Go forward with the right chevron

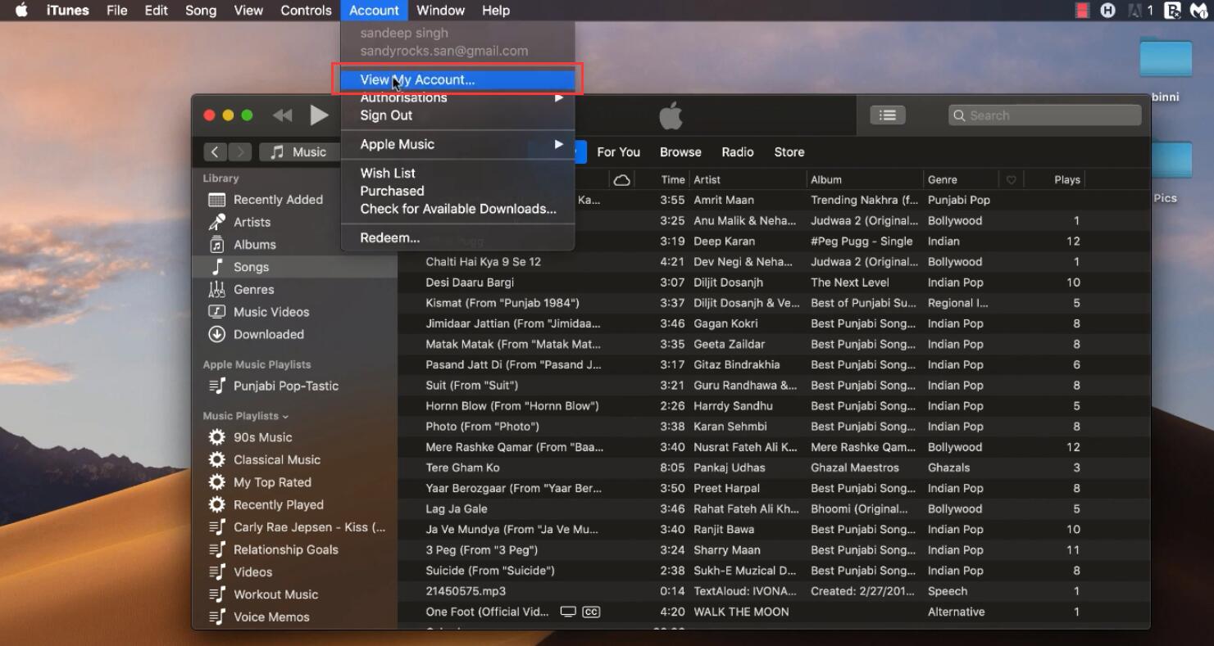pyautogui.click(x=240, y=151)
